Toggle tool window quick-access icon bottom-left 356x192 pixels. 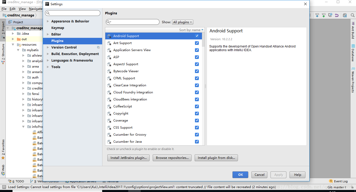pos(4,187)
